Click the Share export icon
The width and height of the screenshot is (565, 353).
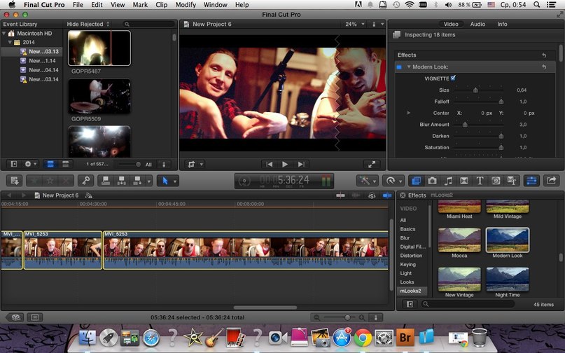(x=551, y=180)
